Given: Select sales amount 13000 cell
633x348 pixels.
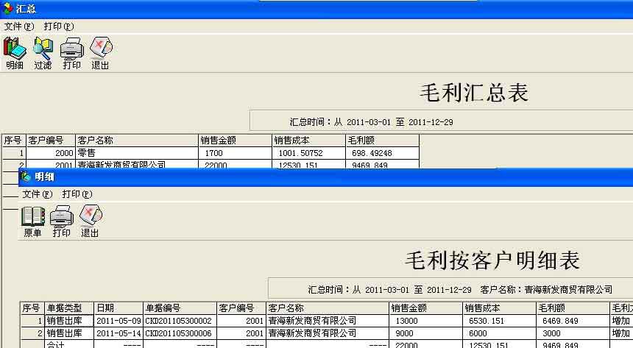Looking at the screenshot, I should point(425,321).
